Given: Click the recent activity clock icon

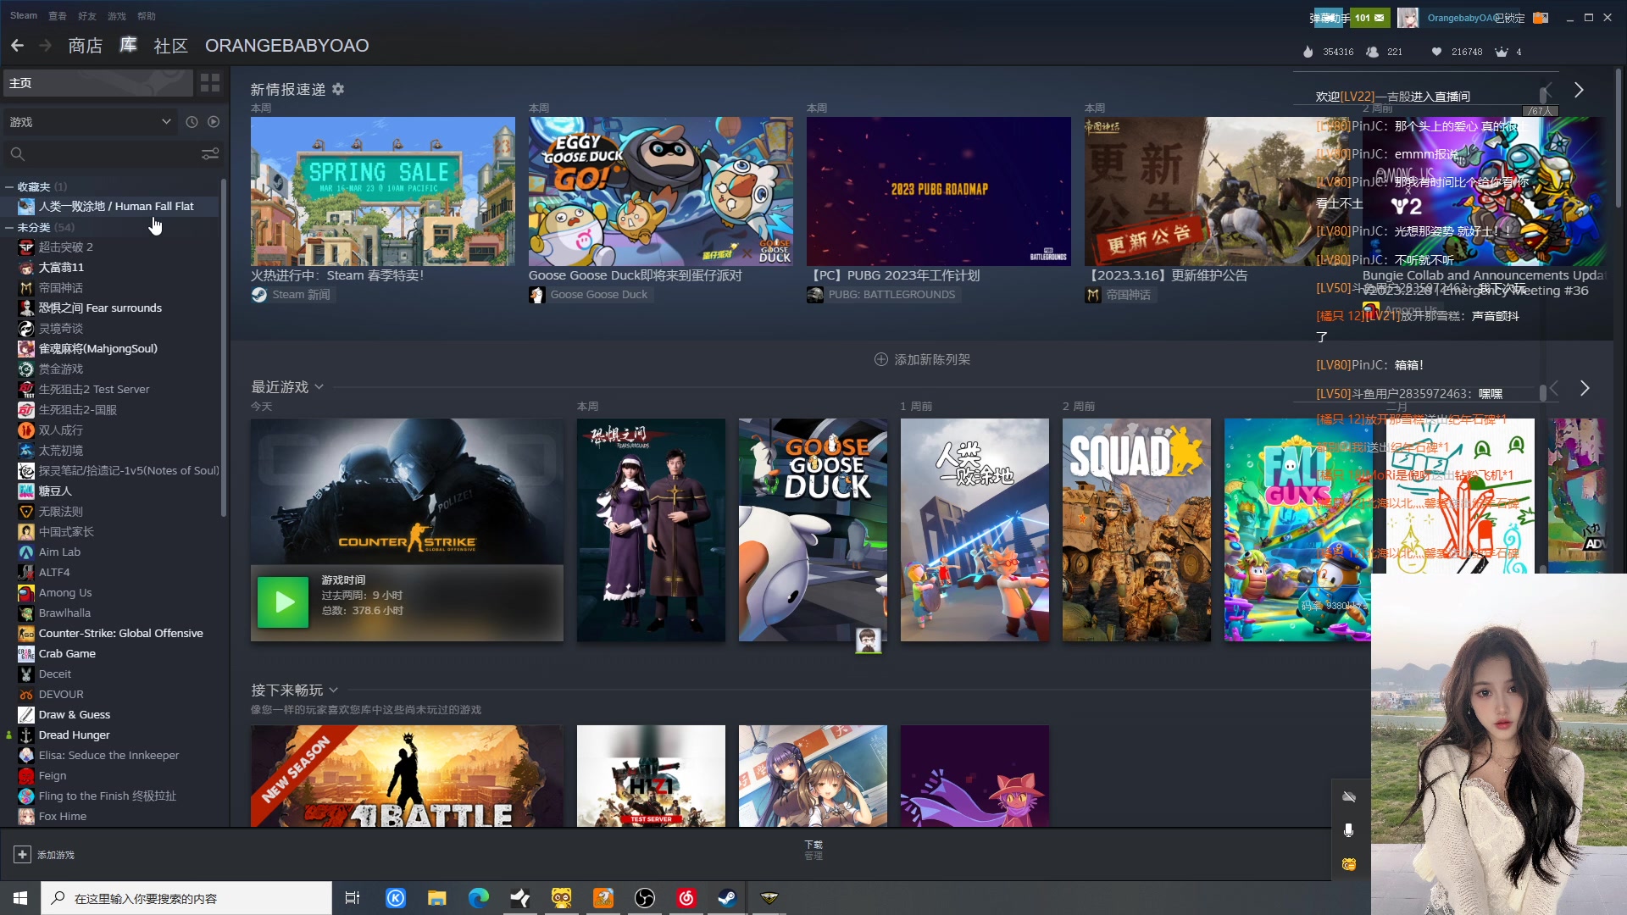Looking at the screenshot, I should [x=192, y=122].
